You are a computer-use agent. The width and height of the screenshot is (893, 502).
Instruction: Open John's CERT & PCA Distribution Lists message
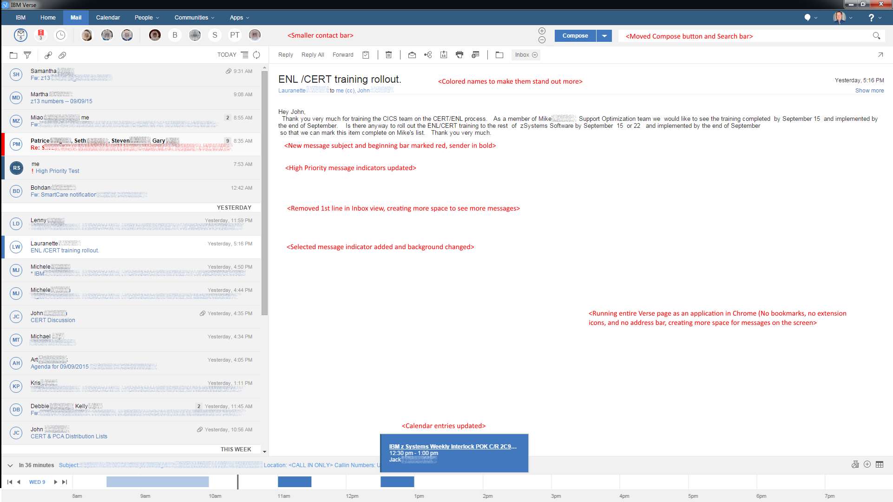point(131,433)
